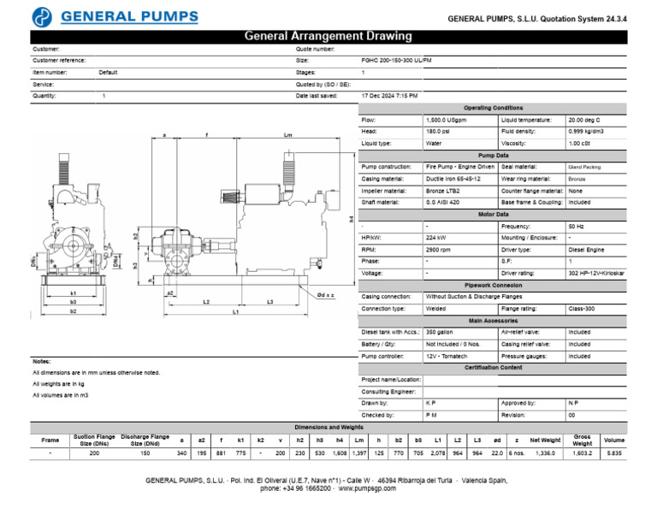Click wear ring material value "Bronze"
Image resolution: width=657 pixels, height=508 pixels.
pos(577,180)
